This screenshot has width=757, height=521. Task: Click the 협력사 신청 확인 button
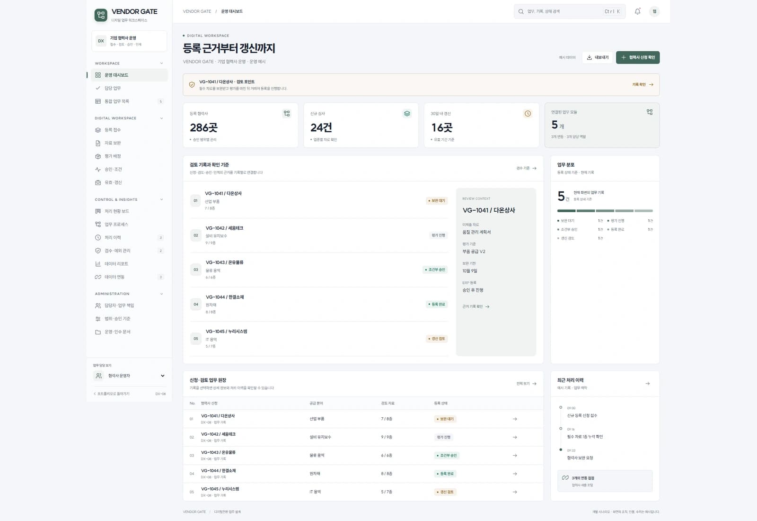638,57
